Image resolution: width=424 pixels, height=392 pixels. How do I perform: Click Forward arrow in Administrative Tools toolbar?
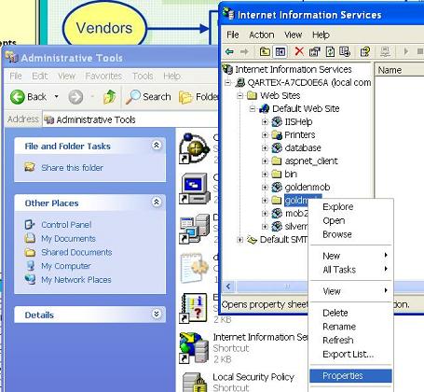pos(75,97)
